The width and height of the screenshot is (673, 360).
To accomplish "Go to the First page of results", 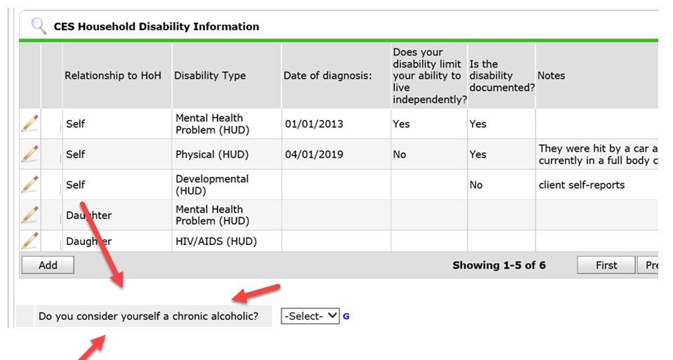I will tap(606, 265).
